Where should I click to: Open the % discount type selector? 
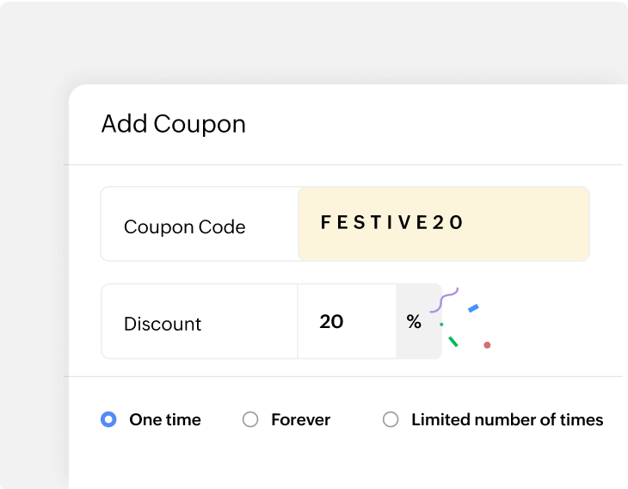(x=416, y=322)
